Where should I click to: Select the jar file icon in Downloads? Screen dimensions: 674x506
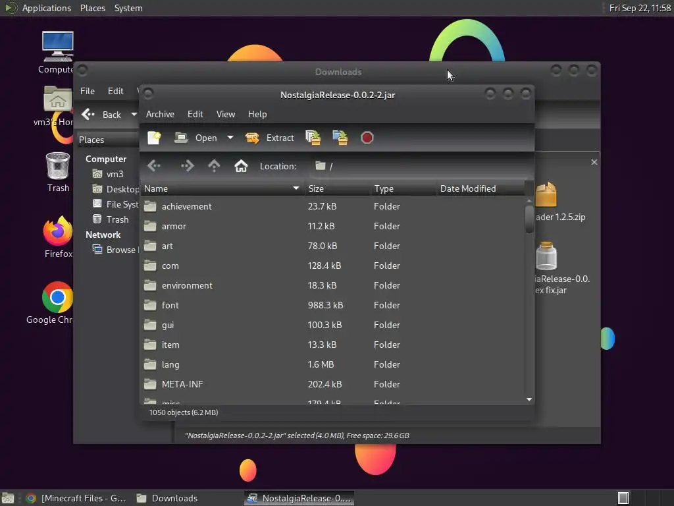[x=547, y=256]
